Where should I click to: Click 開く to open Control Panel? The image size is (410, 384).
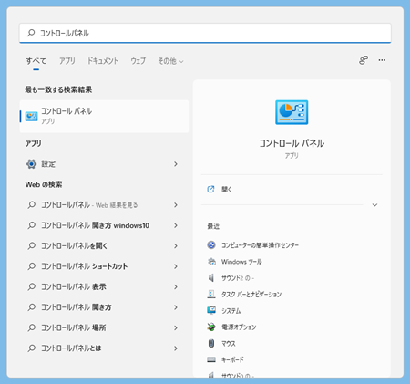point(227,189)
